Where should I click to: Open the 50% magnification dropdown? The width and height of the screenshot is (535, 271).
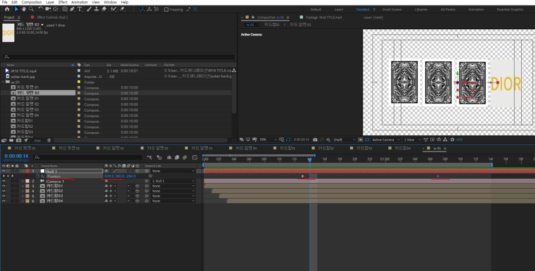tap(268, 140)
